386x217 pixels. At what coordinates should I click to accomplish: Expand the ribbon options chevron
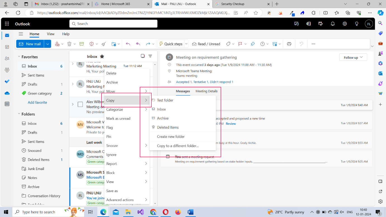point(372,46)
